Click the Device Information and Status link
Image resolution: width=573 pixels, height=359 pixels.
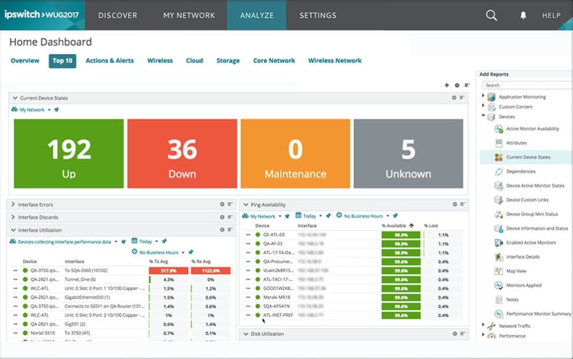click(x=537, y=228)
